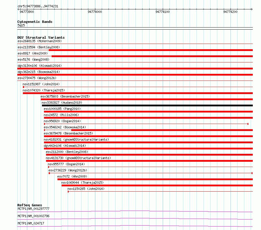The height and width of the screenshot is (230, 261).
Task: Select the esv3546242 (Boomsma2014) variant label
Action: 65,127
